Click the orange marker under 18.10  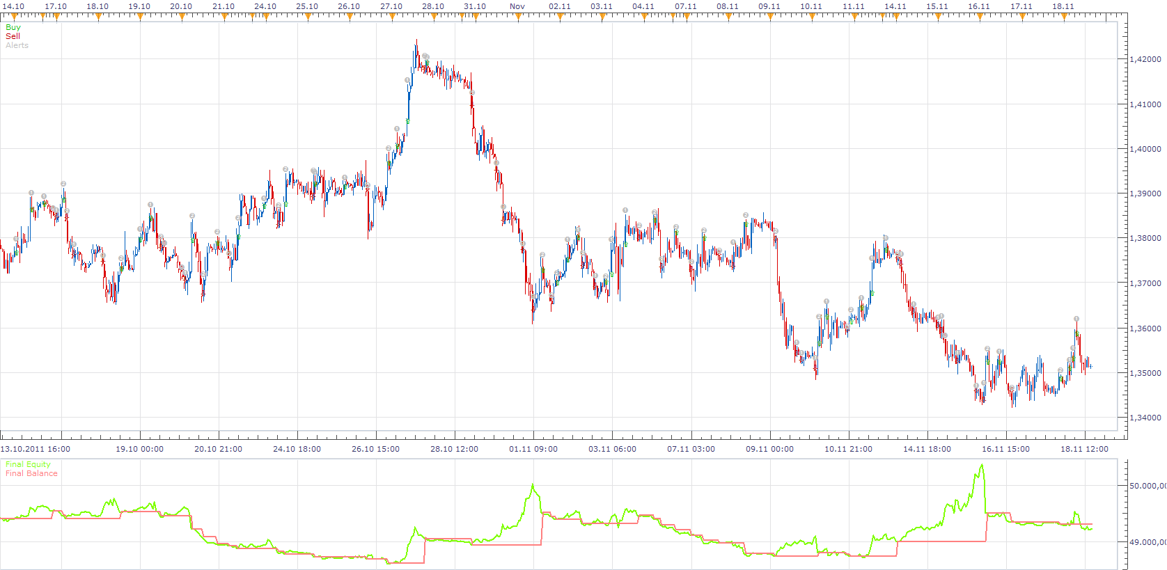tap(98, 17)
